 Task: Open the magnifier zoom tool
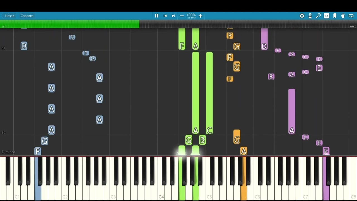318,16
